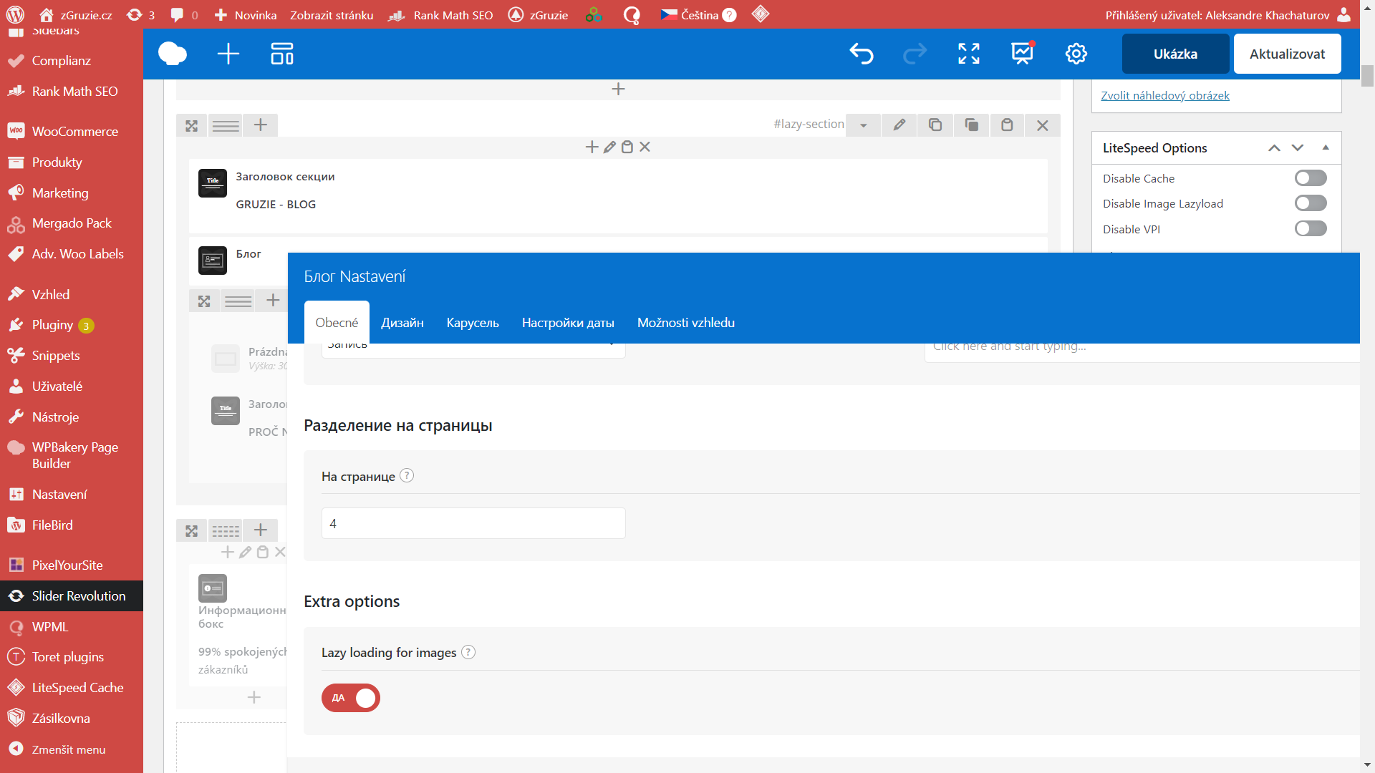
Task: Open comments in admin bar
Action: [184, 14]
